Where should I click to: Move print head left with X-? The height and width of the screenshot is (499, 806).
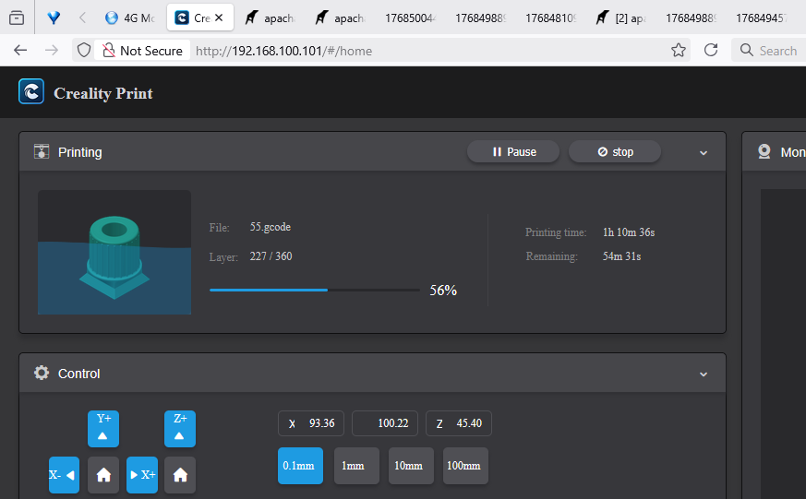tap(64, 475)
